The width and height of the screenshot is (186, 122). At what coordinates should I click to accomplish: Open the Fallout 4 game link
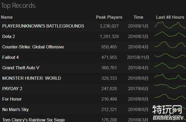10,57
